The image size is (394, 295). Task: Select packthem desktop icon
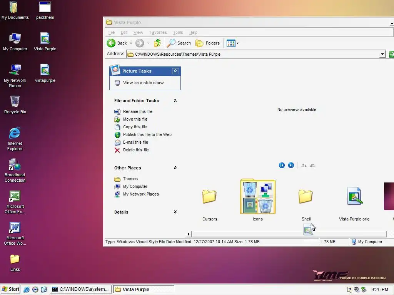(45, 10)
